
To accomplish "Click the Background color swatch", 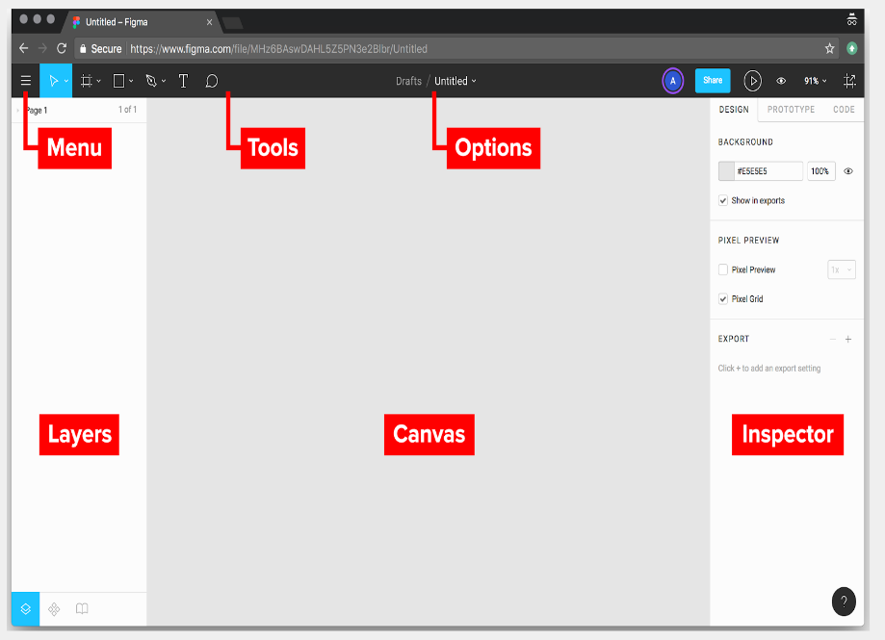I will pyautogui.click(x=727, y=170).
